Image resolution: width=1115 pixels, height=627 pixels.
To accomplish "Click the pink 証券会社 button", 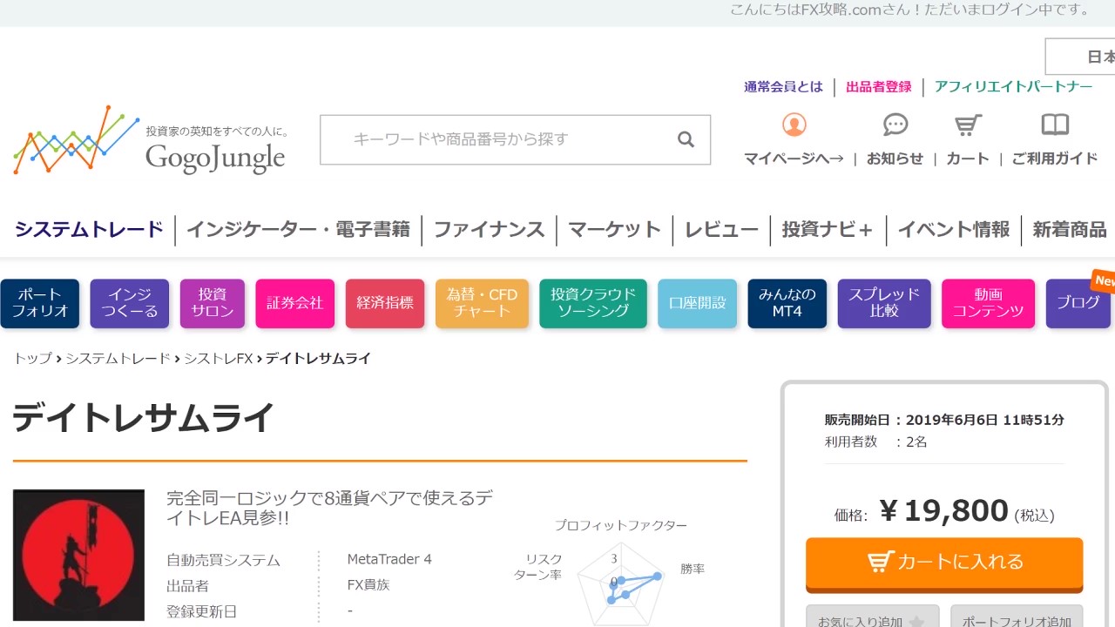I will pos(294,303).
